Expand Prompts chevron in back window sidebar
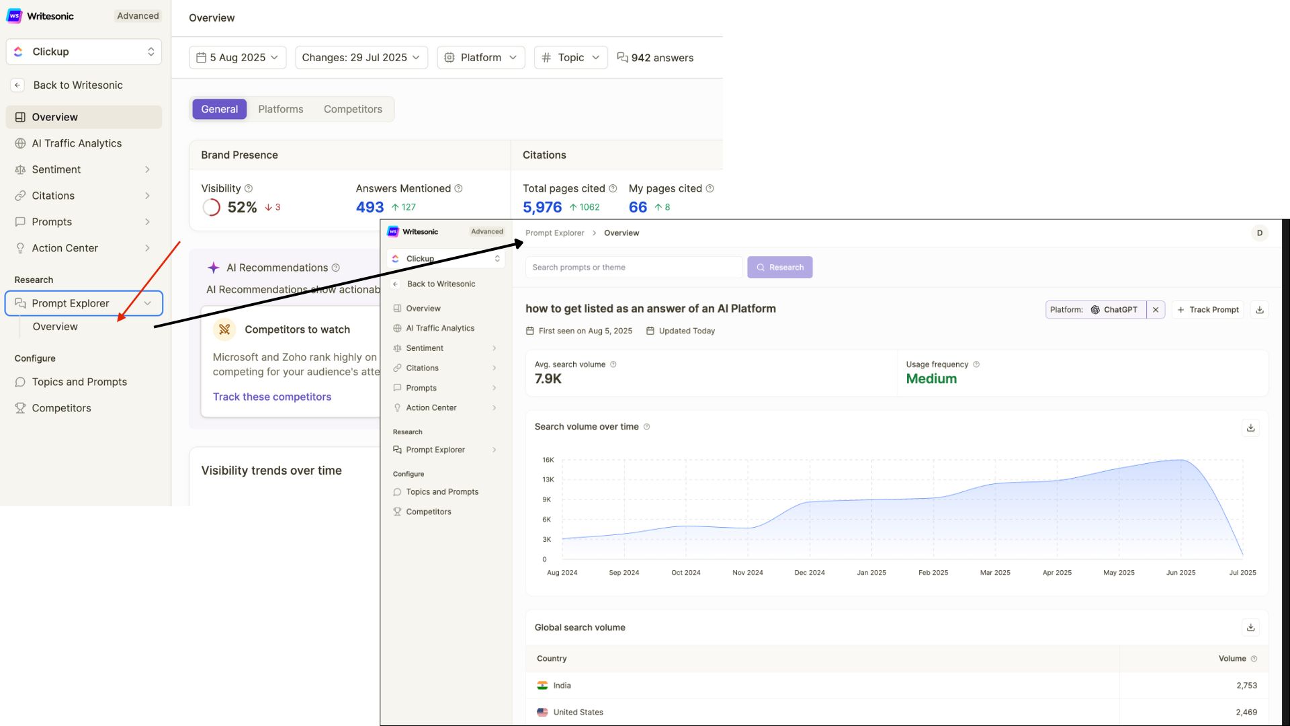The image size is (1290, 726). 147,222
